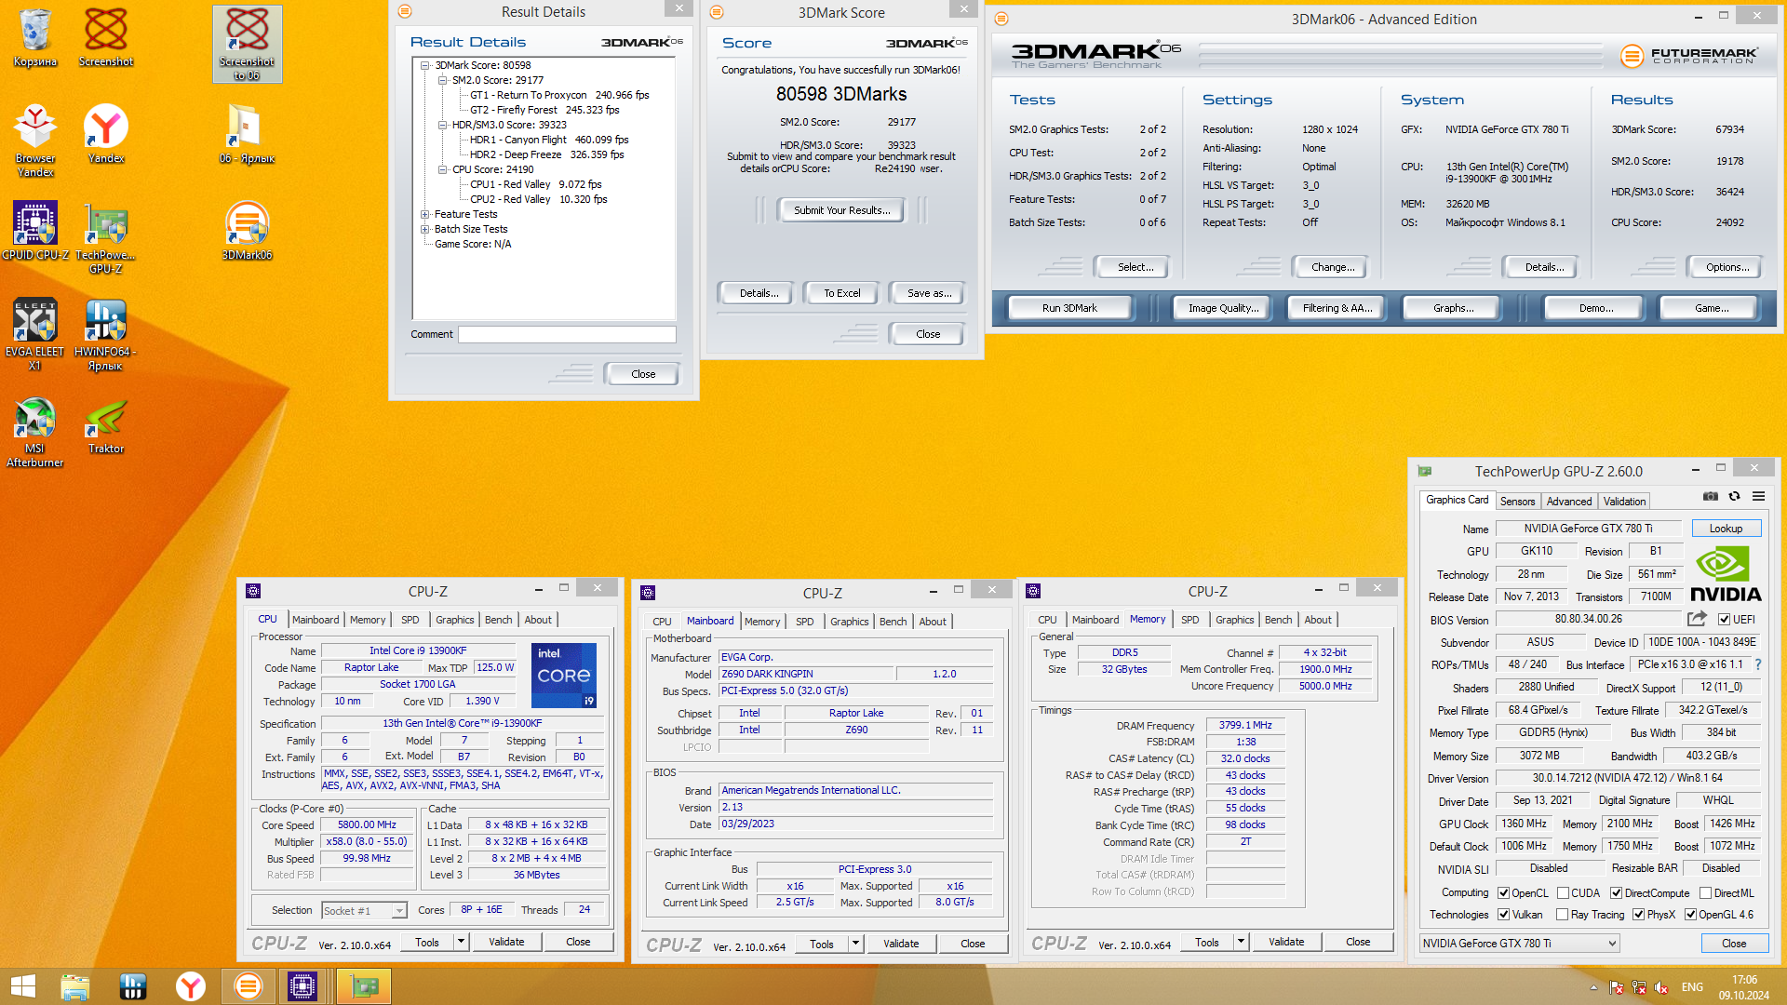Viewport: 1787px width, 1005px height.
Task: Open Filtering & AA... settings button
Action: (x=1337, y=308)
